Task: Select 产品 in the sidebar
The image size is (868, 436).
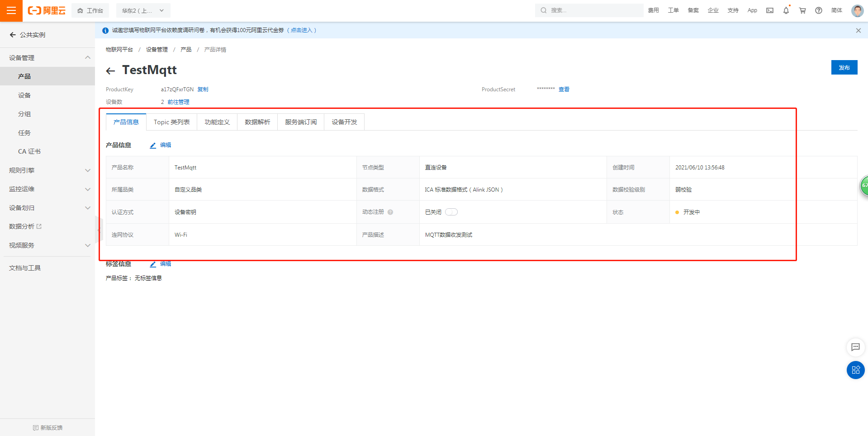Action: [47, 76]
